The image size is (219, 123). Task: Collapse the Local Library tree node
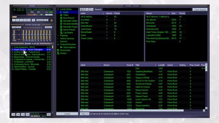pos(58,9)
